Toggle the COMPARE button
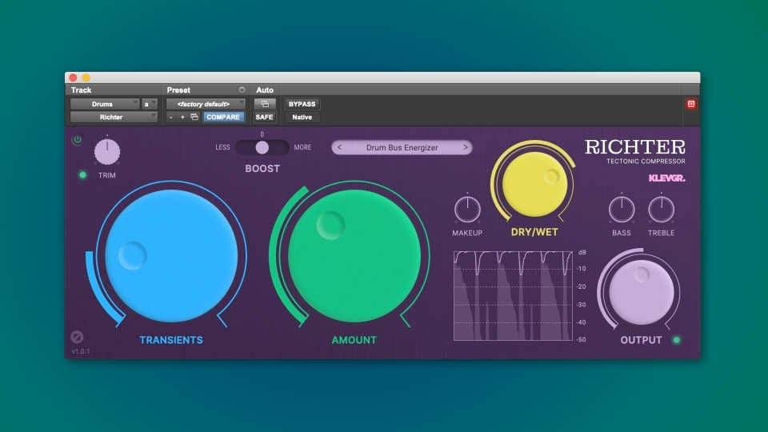The height and width of the screenshot is (432, 768). coord(223,117)
